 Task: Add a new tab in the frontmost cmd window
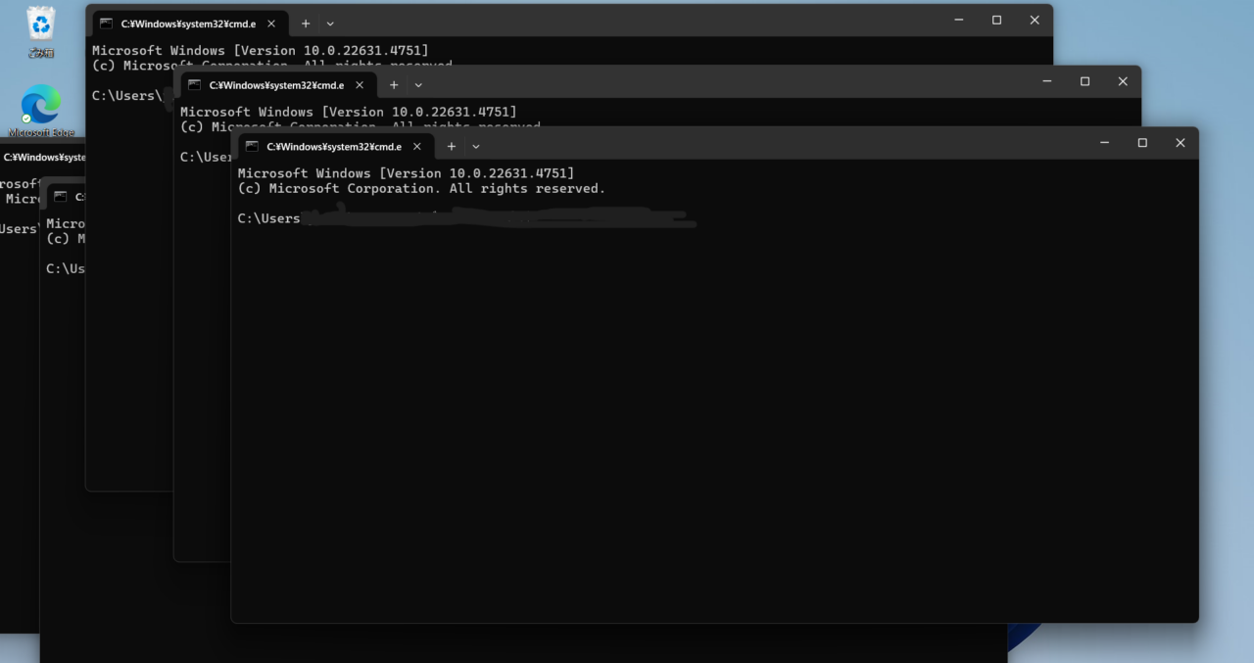pos(451,146)
